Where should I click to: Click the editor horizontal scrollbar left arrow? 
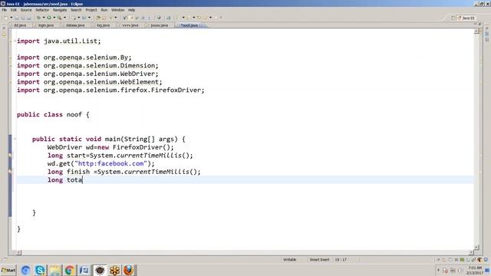[18, 252]
